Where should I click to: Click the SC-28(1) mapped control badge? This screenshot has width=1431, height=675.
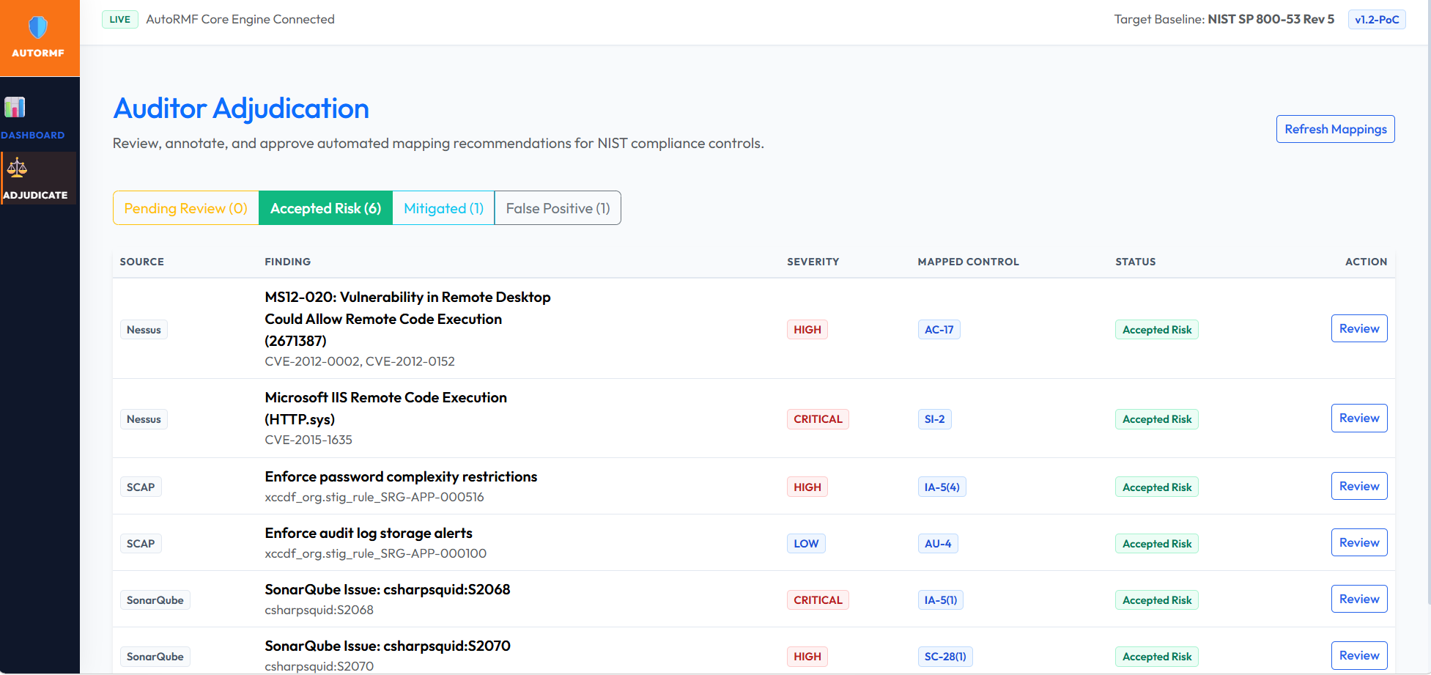coord(945,657)
